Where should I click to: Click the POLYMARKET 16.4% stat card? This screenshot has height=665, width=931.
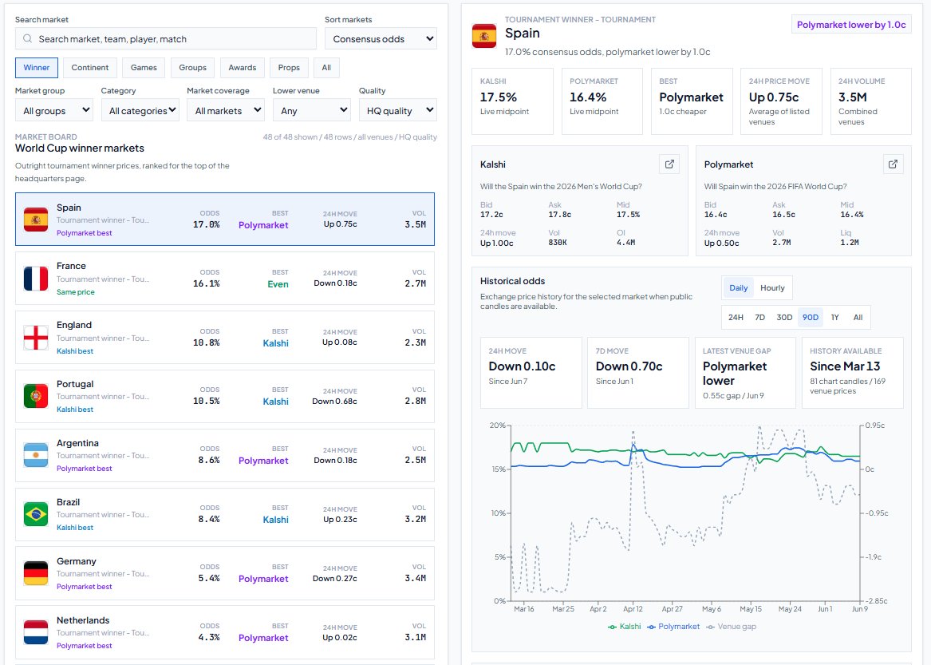[602, 101]
